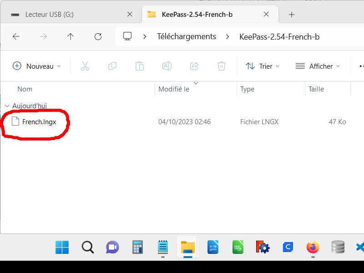This screenshot has height=273, width=364.
Task: Navigate back with the left arrow
Action: click(16, 36)
